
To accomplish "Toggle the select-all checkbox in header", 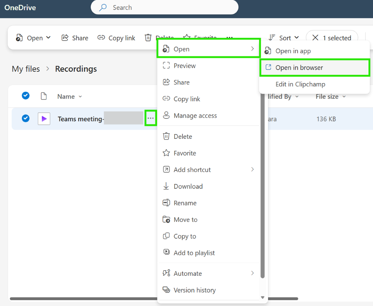I will pyautogui.click(x=26, y=95).
